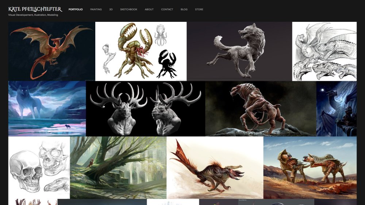The width and height of the screenshot is (365, 205).
Task: Open the 3D gallery page
Action: pos(111,9)
